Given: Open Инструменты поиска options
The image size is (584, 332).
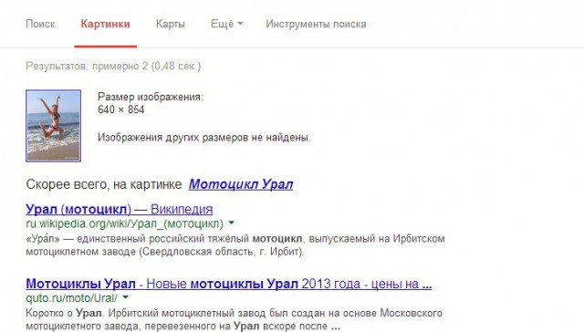Looking at the screenshot, I should pos(316,25).
